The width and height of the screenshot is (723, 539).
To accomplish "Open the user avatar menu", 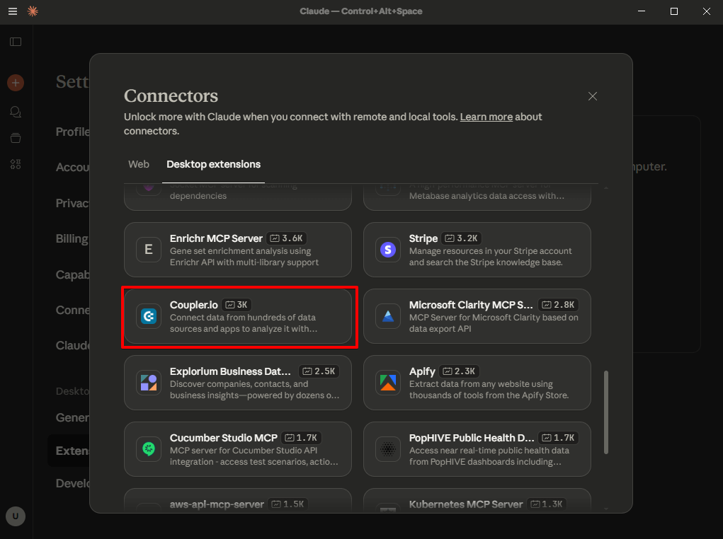I will (x=16, y=516).
